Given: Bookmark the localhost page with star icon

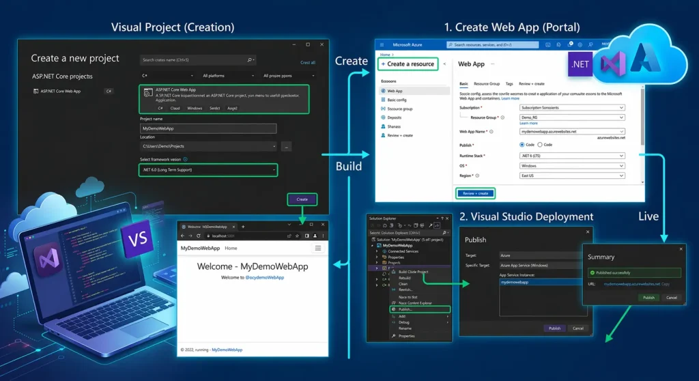Looking at the screenshot, I should click(297, 236).
